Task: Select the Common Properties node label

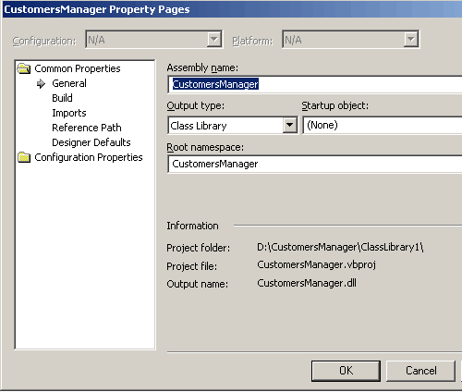Action: [78, 68]
